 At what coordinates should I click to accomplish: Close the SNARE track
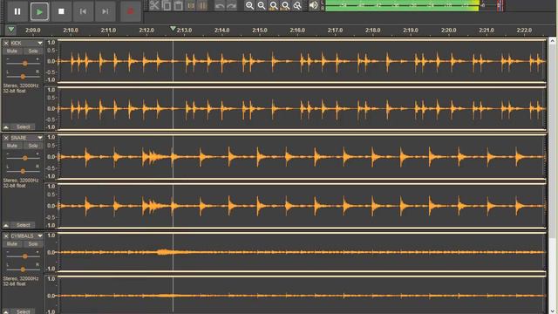click(x=6, y=138)
